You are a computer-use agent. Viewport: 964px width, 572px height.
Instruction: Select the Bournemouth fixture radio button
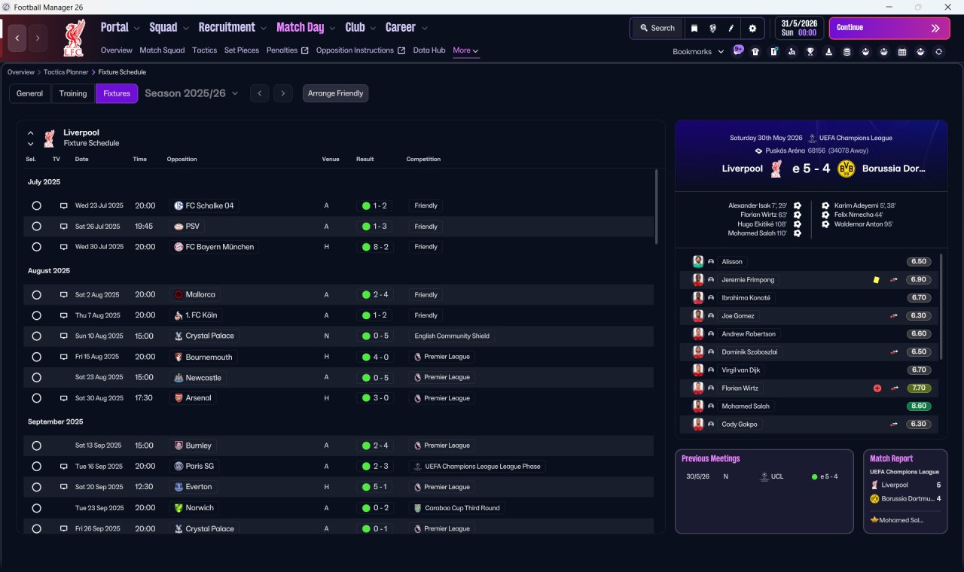point(36,357)
